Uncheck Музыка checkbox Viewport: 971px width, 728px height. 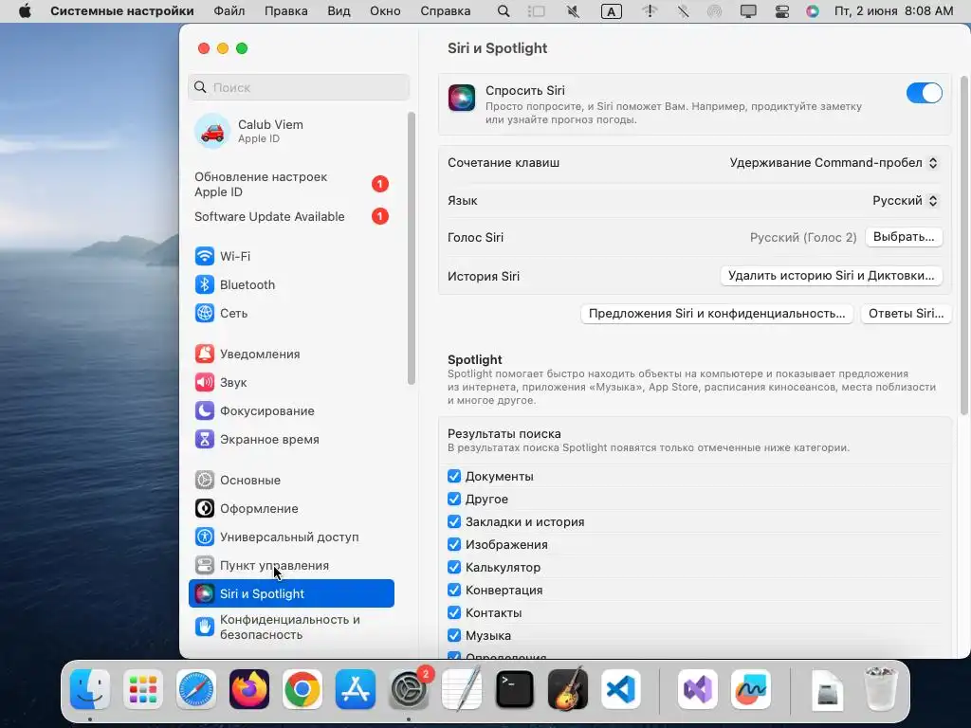click(x=454, y=635)
